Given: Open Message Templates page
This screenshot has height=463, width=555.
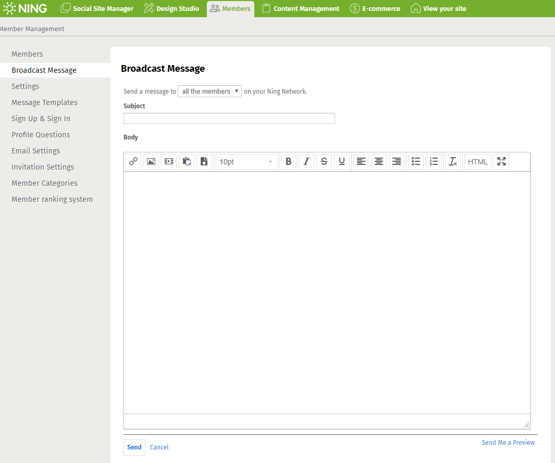Looking at the screenshot, I should coord(45,102).
